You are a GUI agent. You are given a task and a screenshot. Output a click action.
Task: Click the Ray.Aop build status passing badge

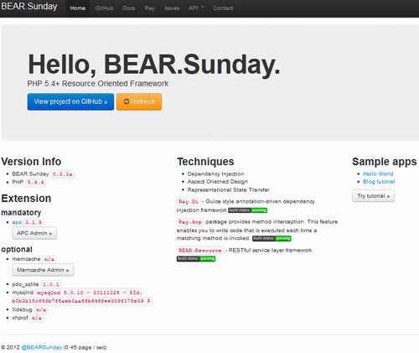click(x=272, y=238)
